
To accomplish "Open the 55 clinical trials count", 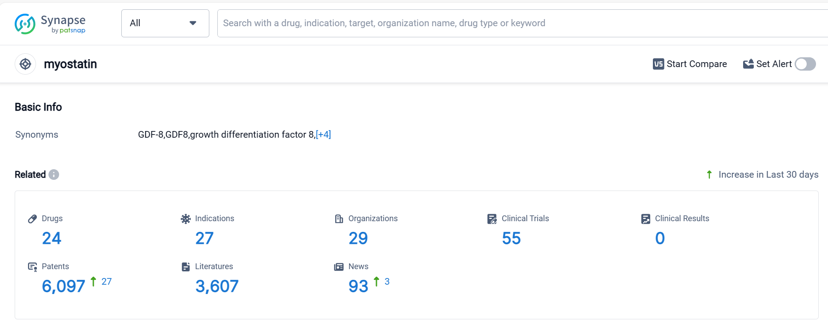I will (511, 239).
